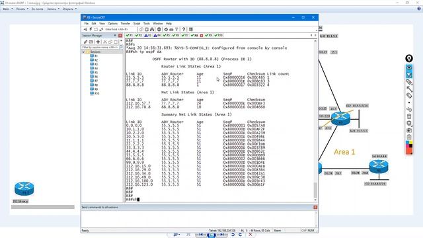Click the trash icon in the annotation bar

[x=409, y=116]
